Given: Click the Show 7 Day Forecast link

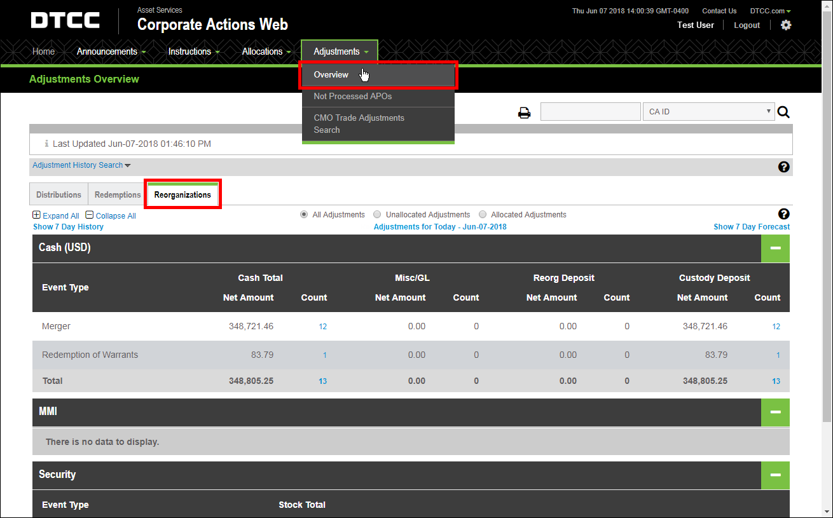Looking at the screenshot, I should [x=751, y=227].
